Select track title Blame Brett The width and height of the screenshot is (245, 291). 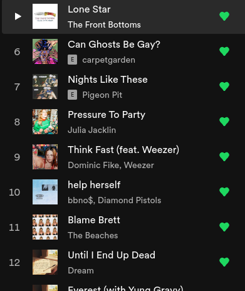[94, 220]
